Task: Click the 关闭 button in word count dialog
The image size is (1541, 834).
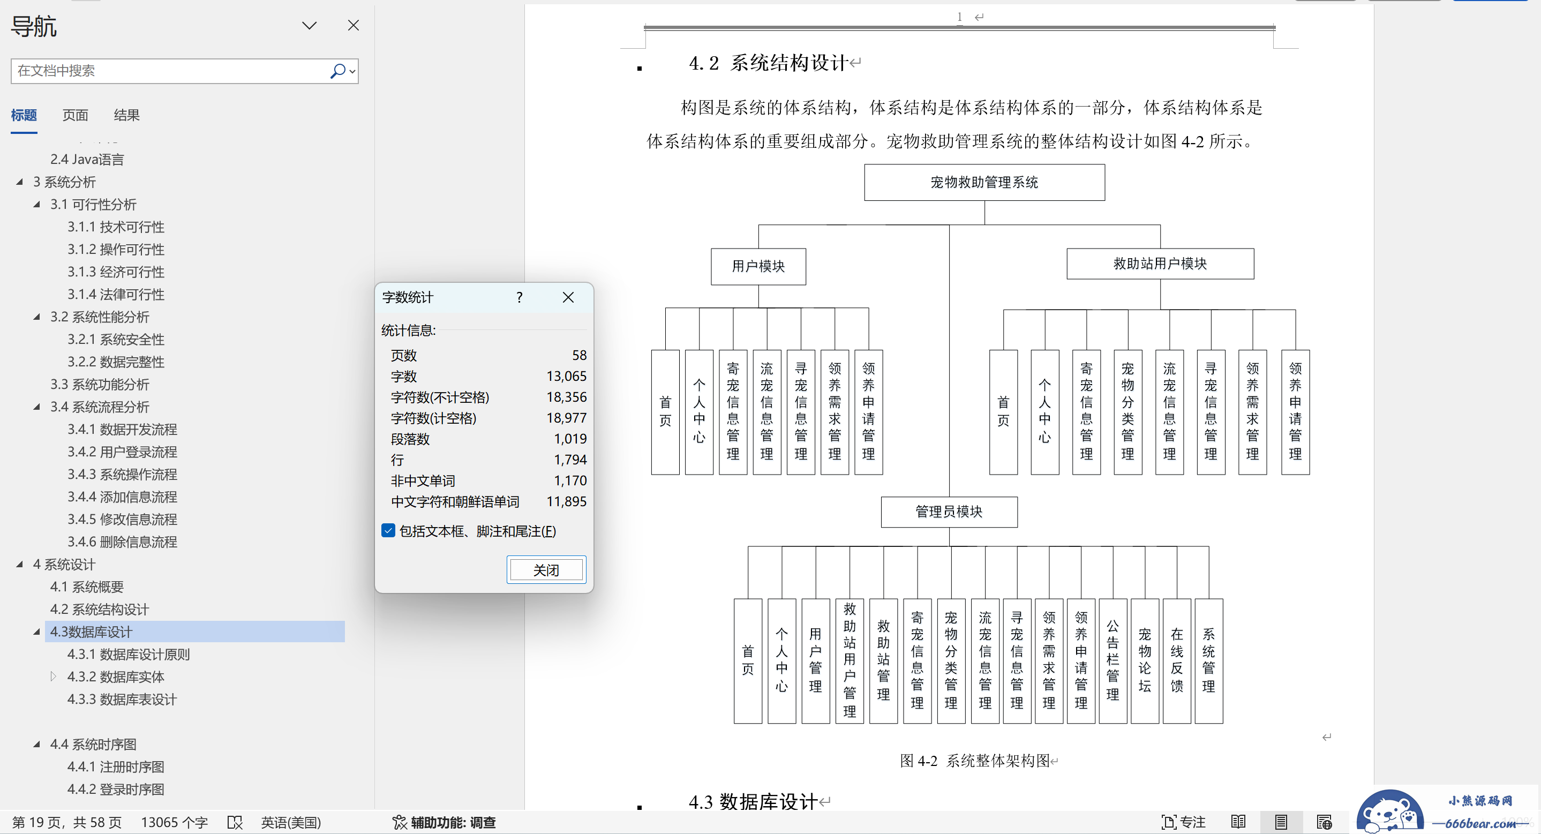Action: [x=546, y=569]
